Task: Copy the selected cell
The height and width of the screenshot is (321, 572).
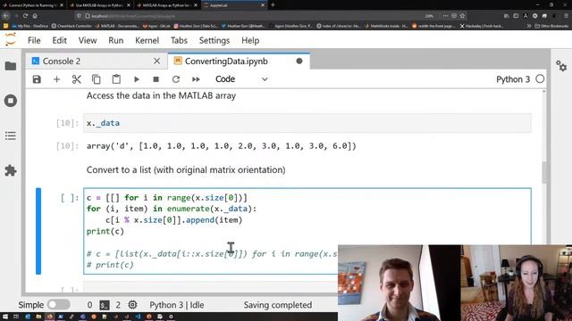Action: coord(97,79)
